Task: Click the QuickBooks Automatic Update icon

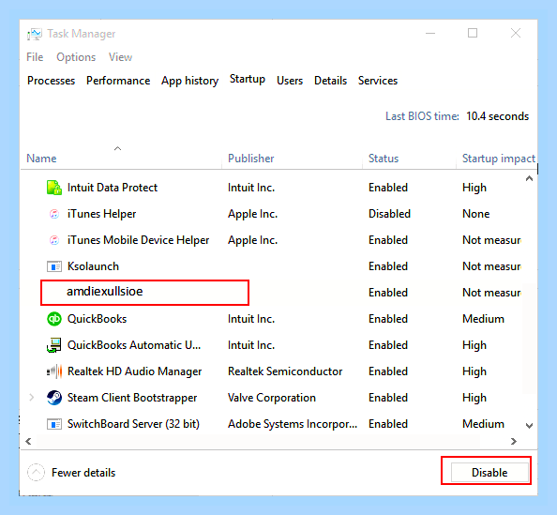Action: (54, 345)
